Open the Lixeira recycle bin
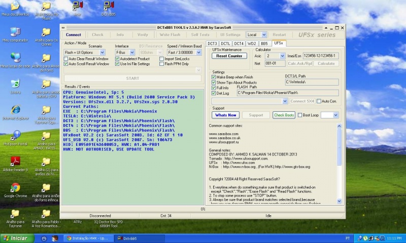 (x=15, y=87)
